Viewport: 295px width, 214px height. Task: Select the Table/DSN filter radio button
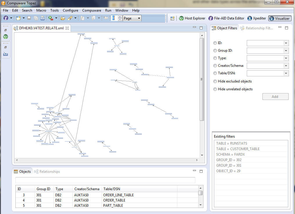pyautogui.click(x=215, y=73)
